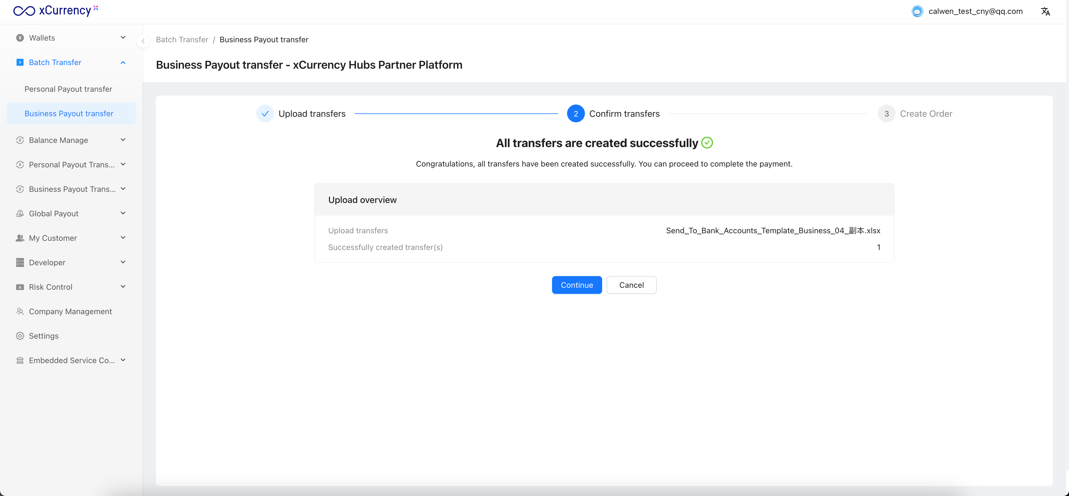The height and width of the screenshot is (496, 1069).
Task: Expand the Global Payout chevron
Action: (x=123, y=214)
